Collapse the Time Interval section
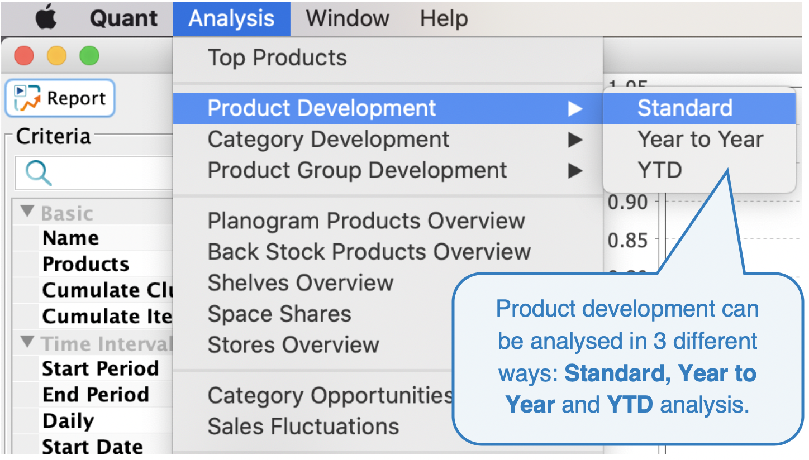This screenshot has height=460, width=809. click(x=27, y=342)
